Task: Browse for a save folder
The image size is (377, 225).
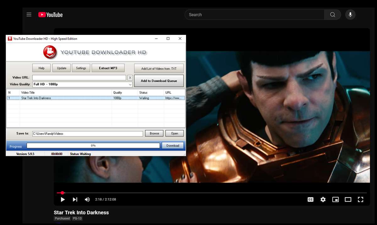Action: (154, 133)
